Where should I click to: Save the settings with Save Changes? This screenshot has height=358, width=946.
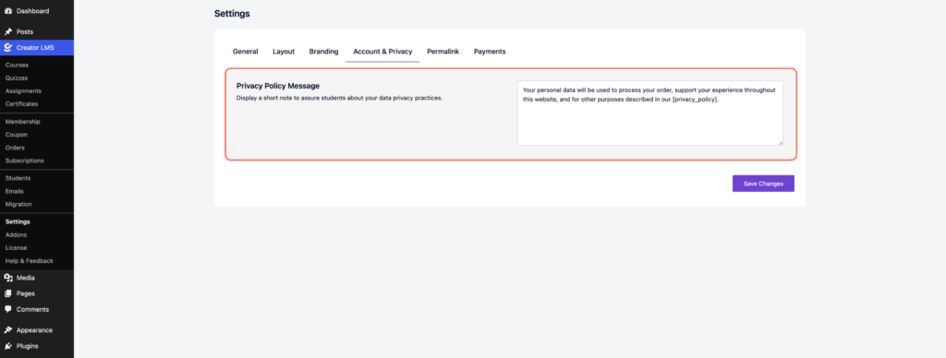coord(763,184)
